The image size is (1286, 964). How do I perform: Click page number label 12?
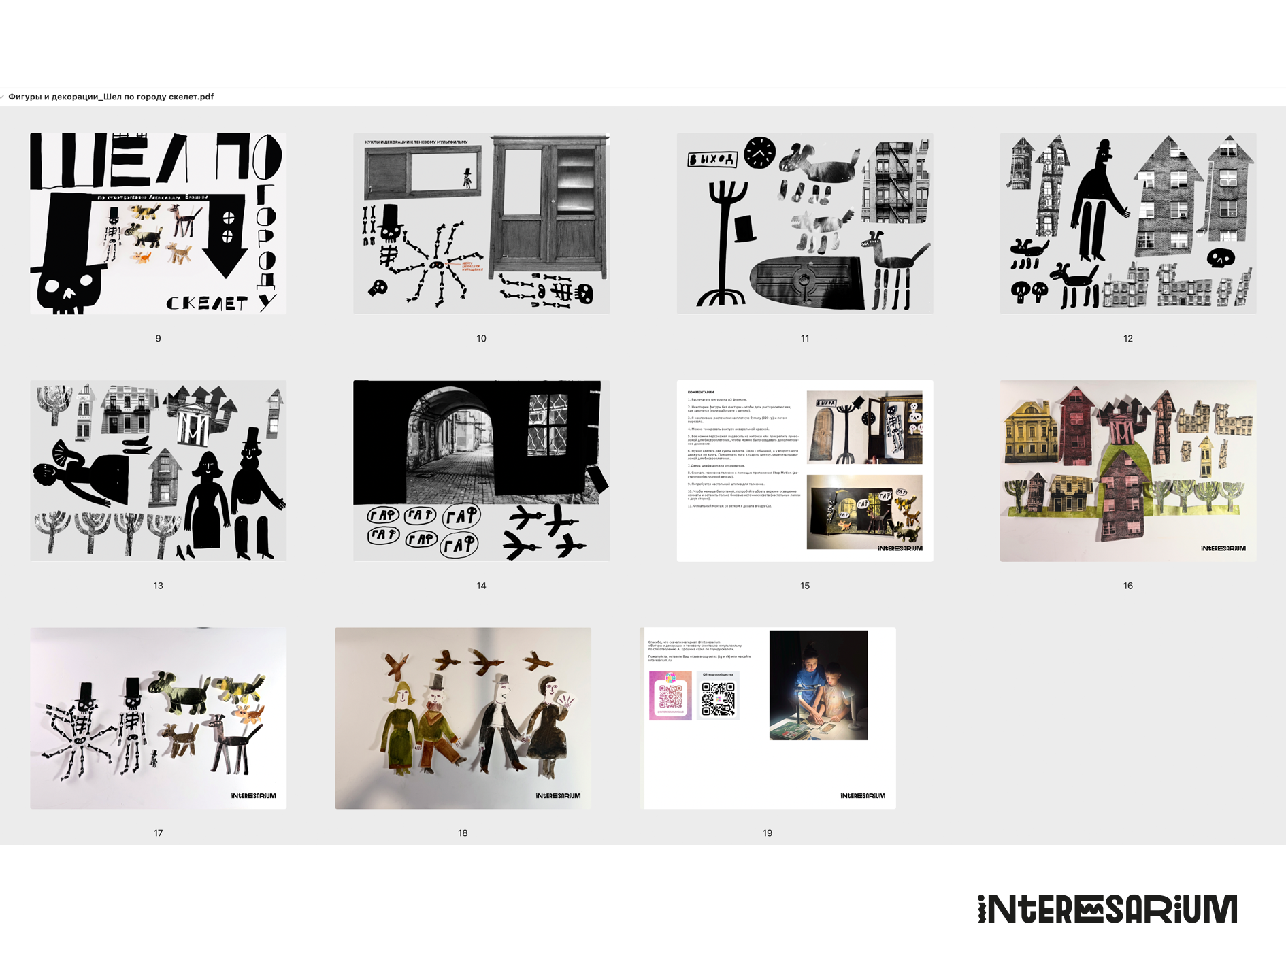[1127, 338]
